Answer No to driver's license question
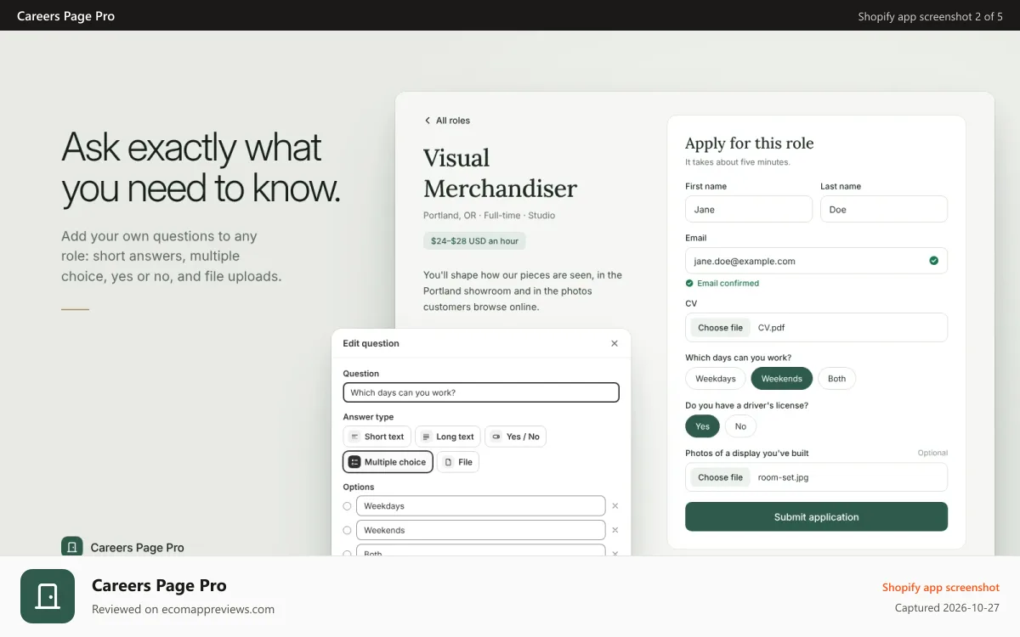Viewport: 1020px width, 637px height. coord(740,426)
